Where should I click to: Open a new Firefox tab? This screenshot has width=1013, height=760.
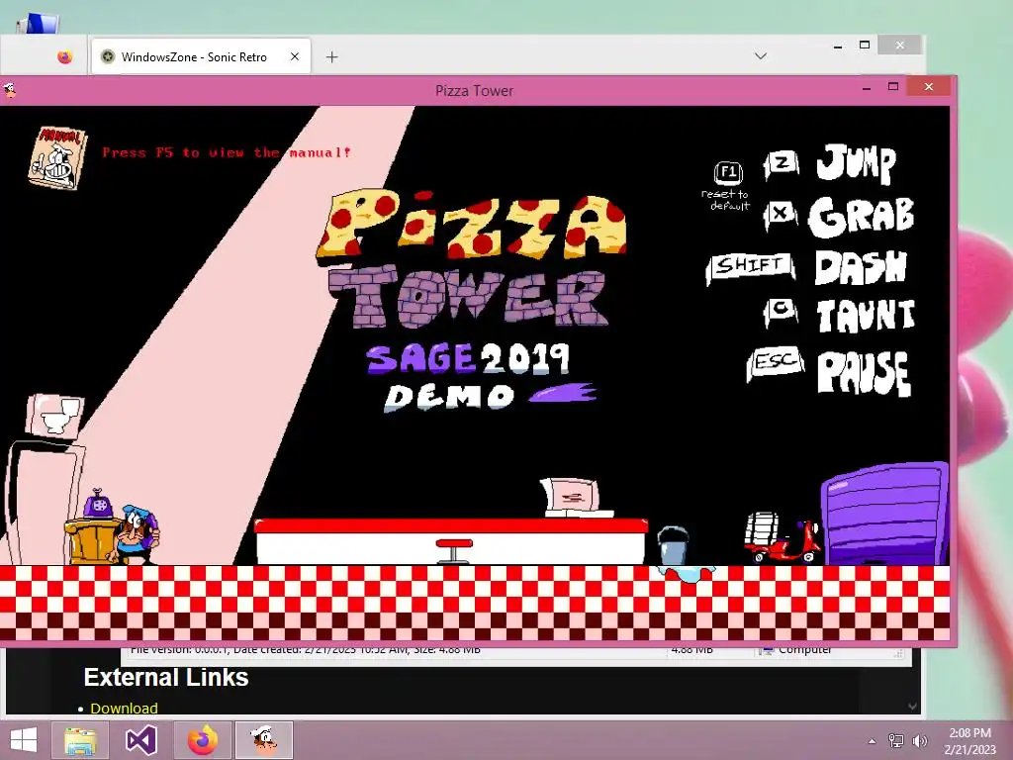[x=332, y=56]
